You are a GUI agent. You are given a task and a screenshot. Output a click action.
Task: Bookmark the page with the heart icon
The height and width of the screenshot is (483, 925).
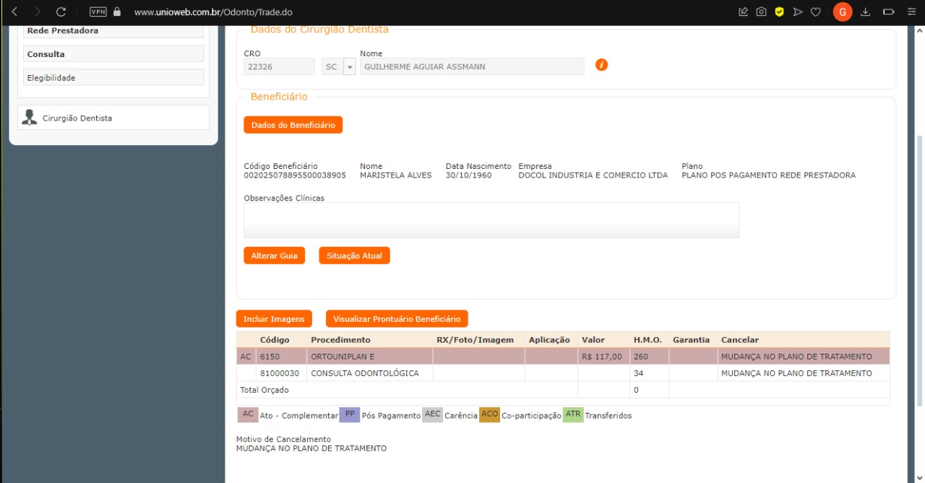click(815, 12)
